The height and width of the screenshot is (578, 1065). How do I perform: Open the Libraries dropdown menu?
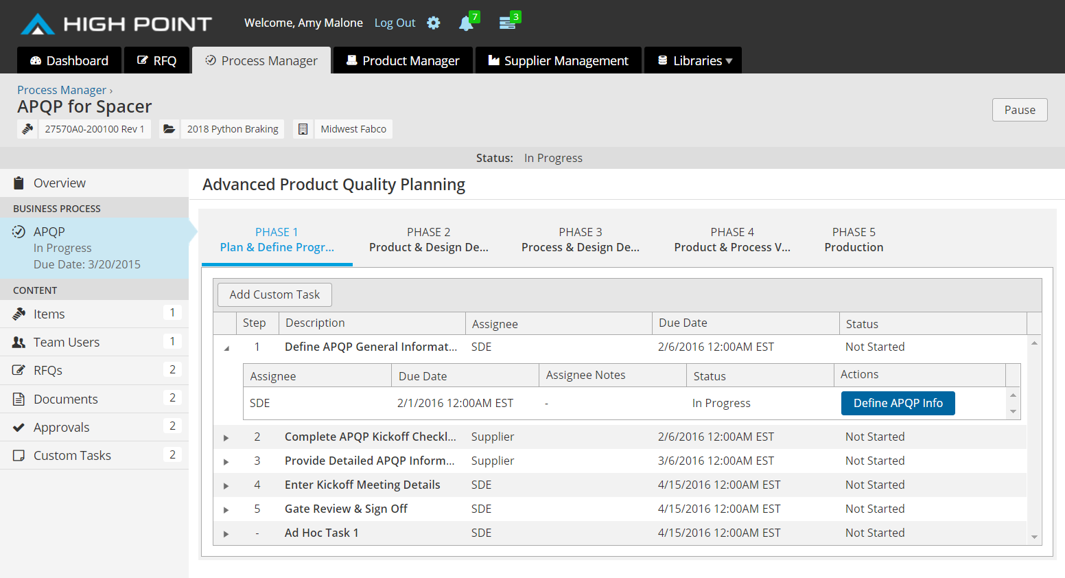[694, 61]
